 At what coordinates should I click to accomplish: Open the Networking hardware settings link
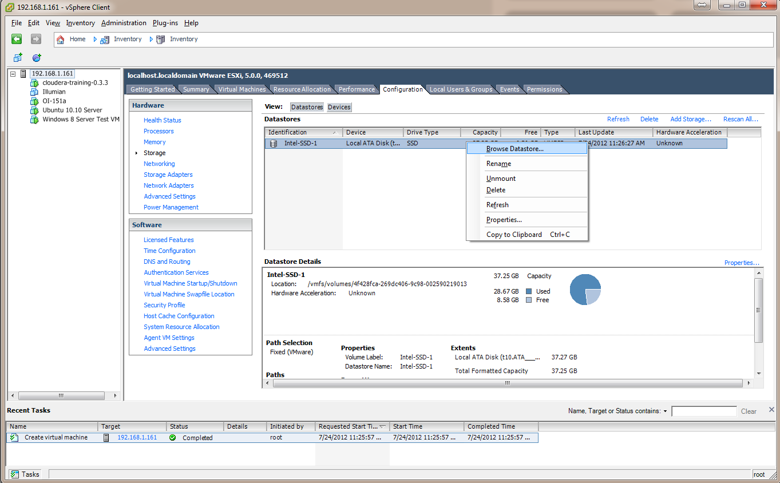[159, 164]
